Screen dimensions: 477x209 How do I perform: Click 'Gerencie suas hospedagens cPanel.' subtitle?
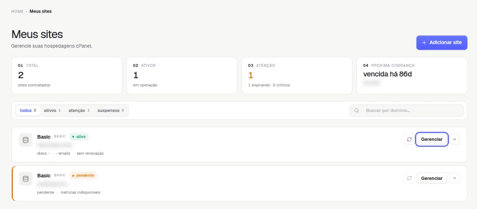[x=52, y=46]
